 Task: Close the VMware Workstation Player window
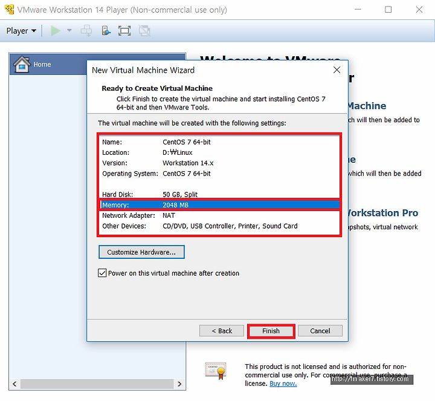click(419, 10)
